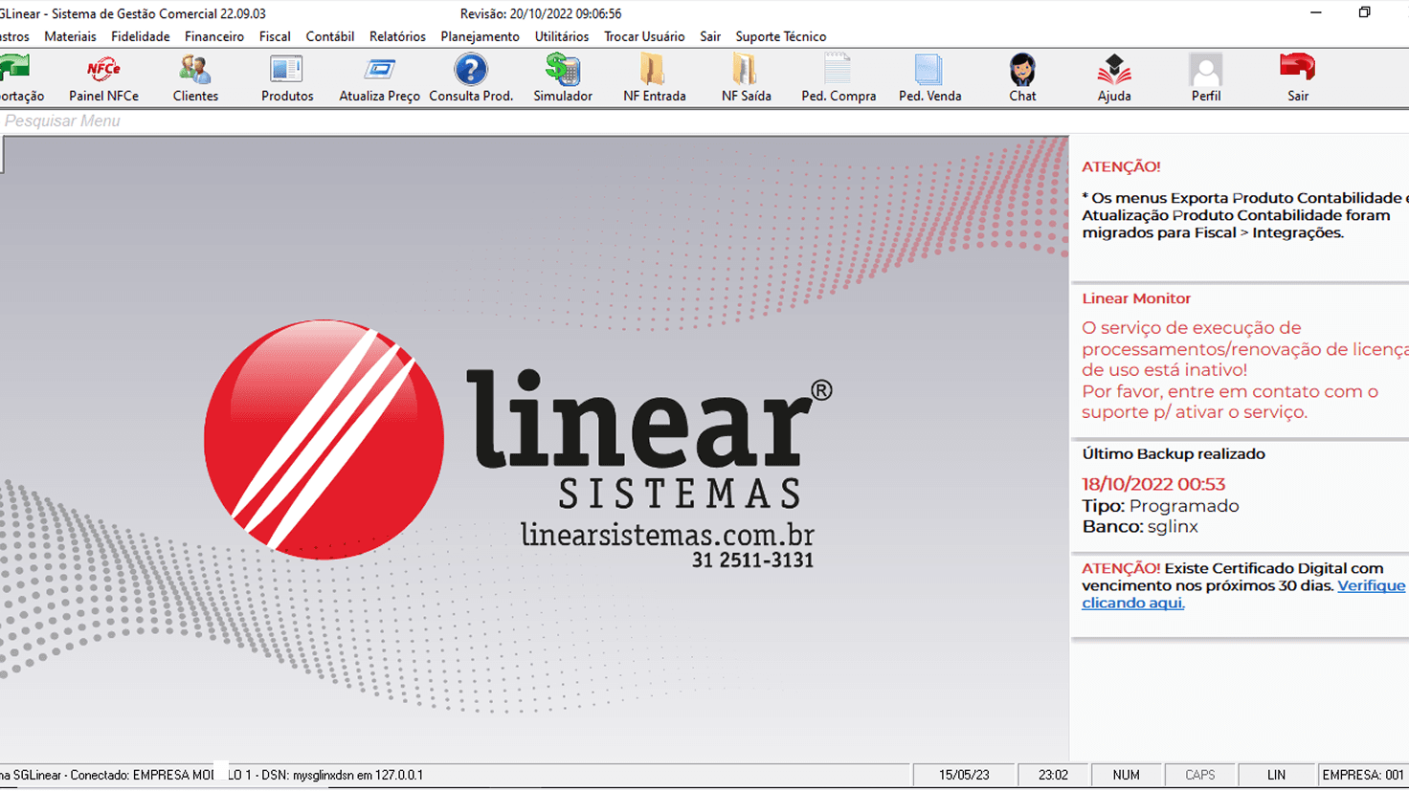Click the red Sair toolbar icon

(1298, 77)
